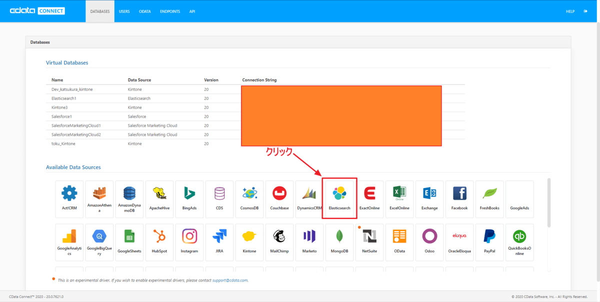The width and height of the screenshot is (600, 302).
Task: Select the experimental NetSuite data source
Action: tap(369, 242)
